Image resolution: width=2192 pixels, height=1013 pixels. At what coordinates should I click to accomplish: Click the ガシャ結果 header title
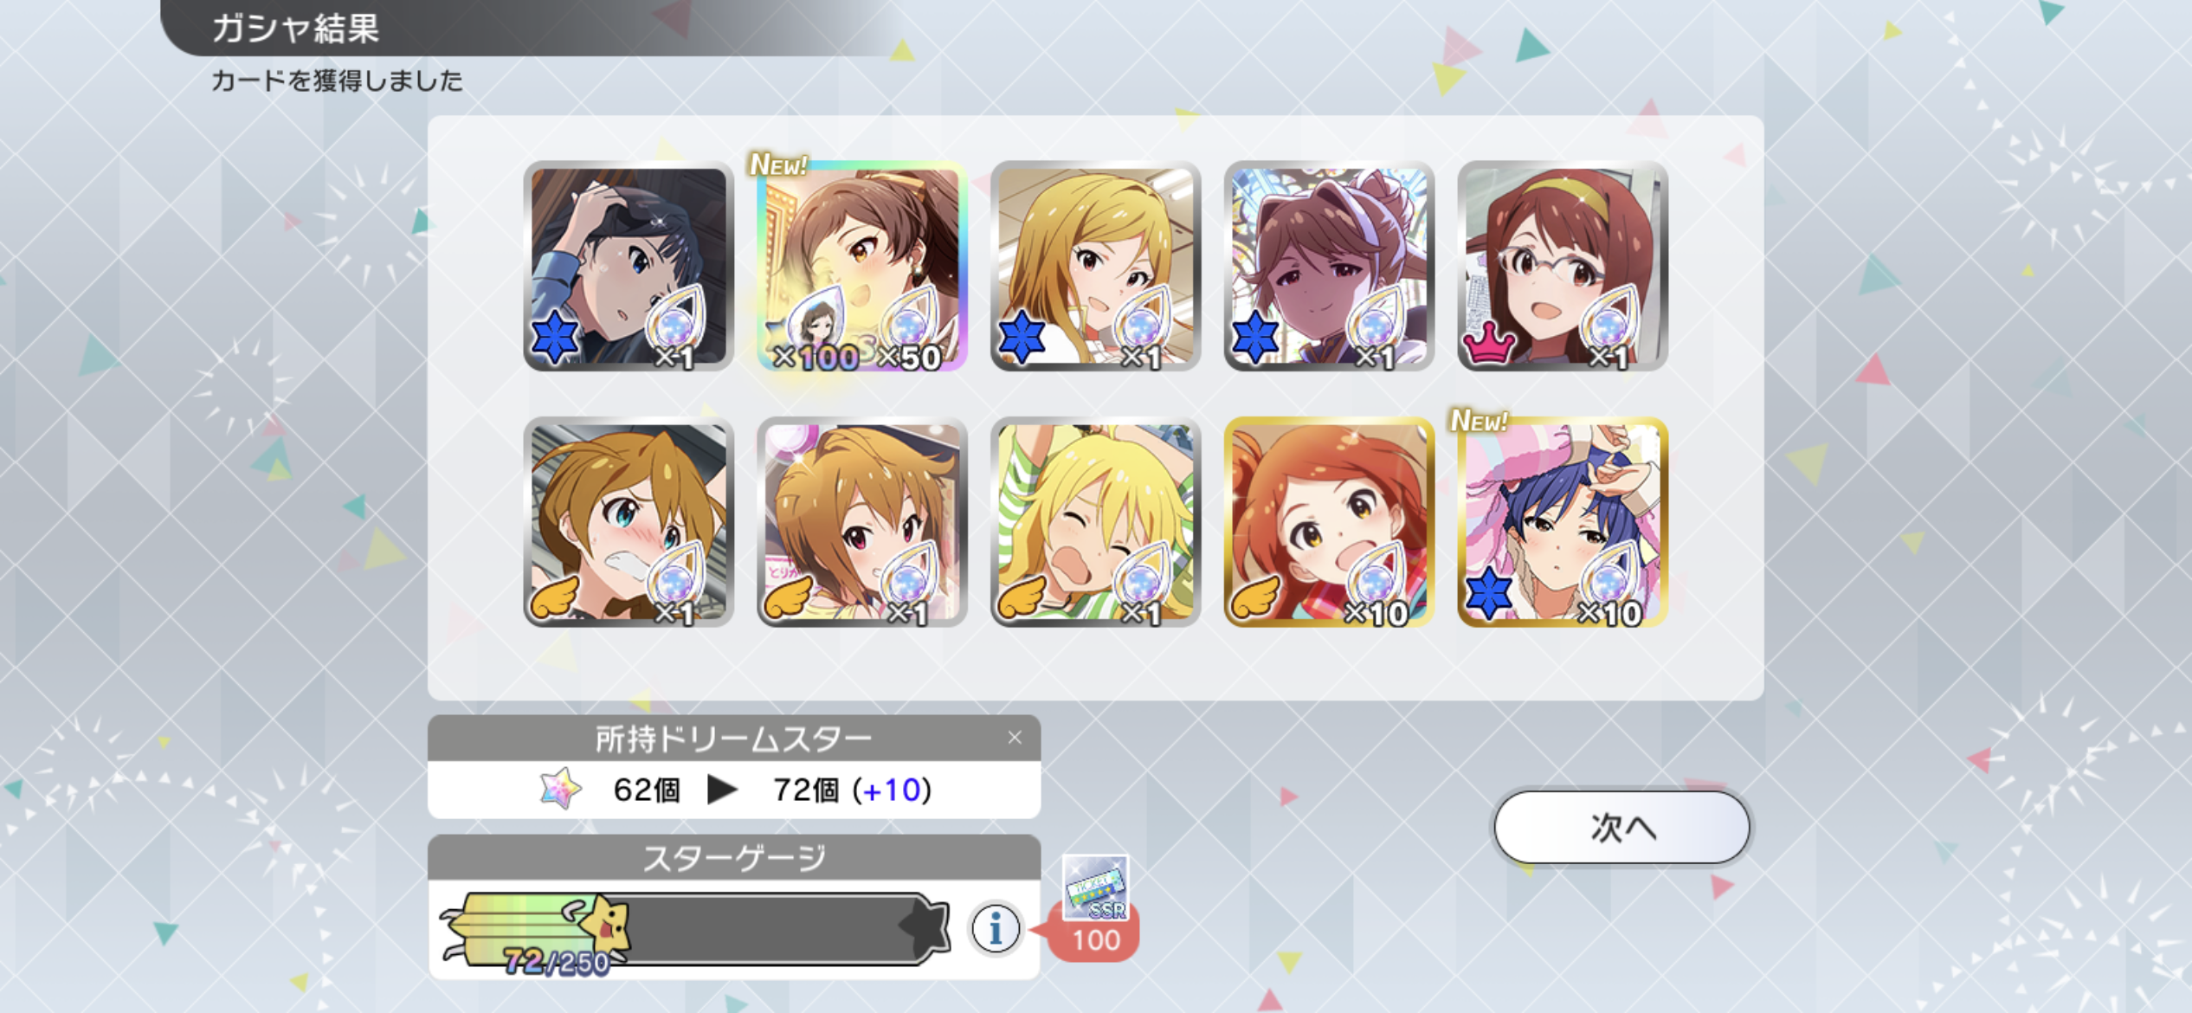click(x=295, y=29)
